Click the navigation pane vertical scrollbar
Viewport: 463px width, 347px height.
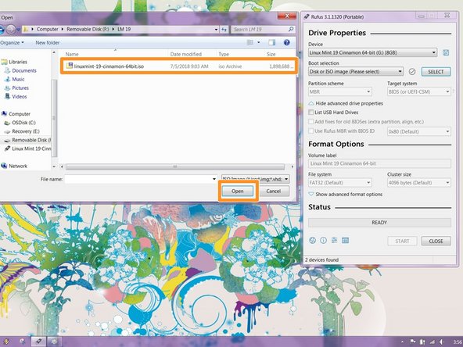(54, 118)
